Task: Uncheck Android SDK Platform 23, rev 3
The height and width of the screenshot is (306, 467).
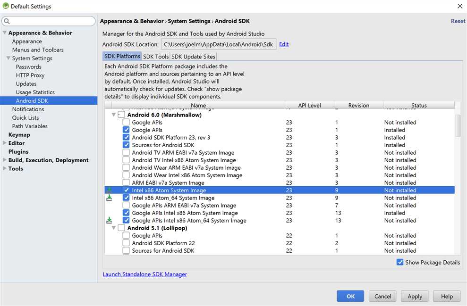Action: pos(126,137)
